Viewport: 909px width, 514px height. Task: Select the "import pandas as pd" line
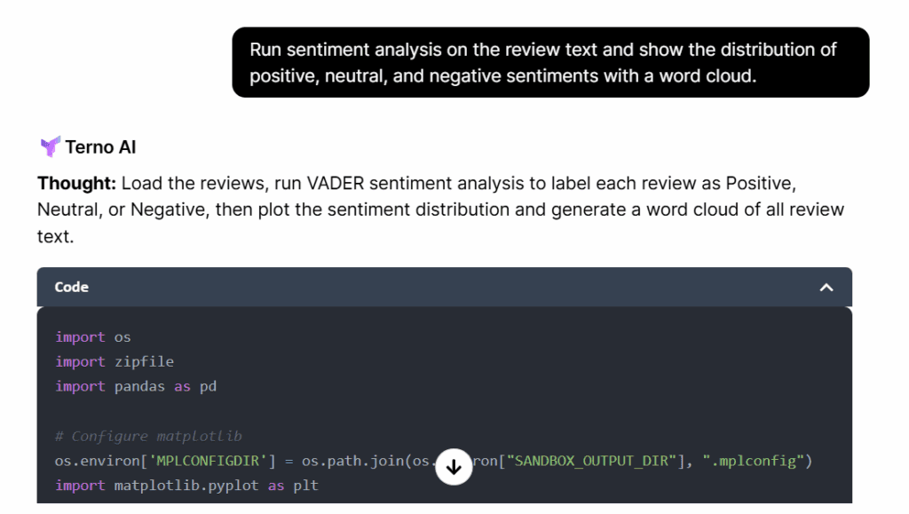click(136, 386)
